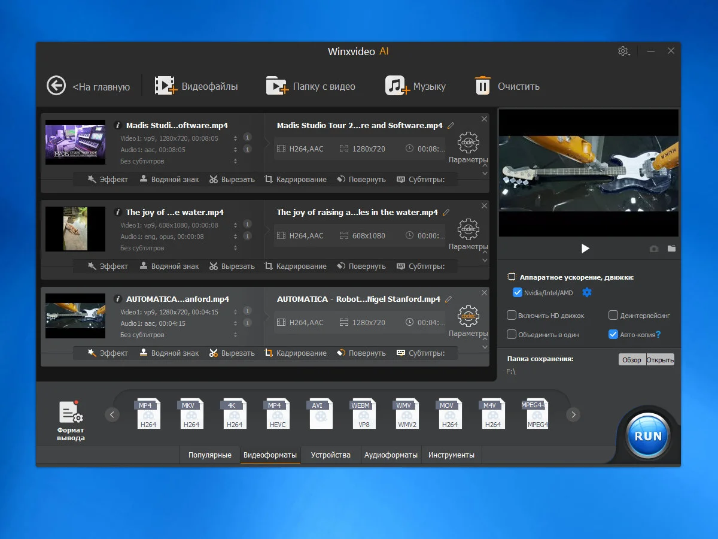Select MKV H264 output format

pyautogui.click(x=191, y=414)
